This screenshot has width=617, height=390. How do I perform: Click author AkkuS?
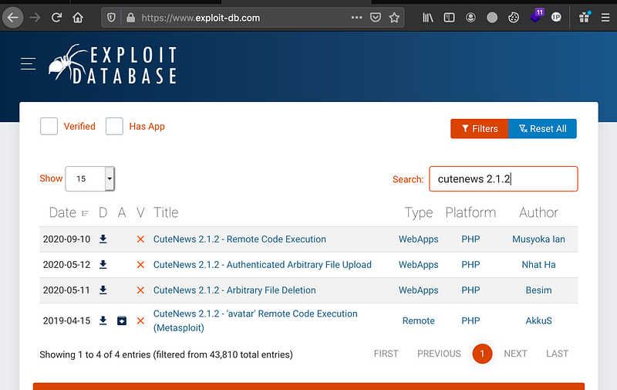point(538,320)
